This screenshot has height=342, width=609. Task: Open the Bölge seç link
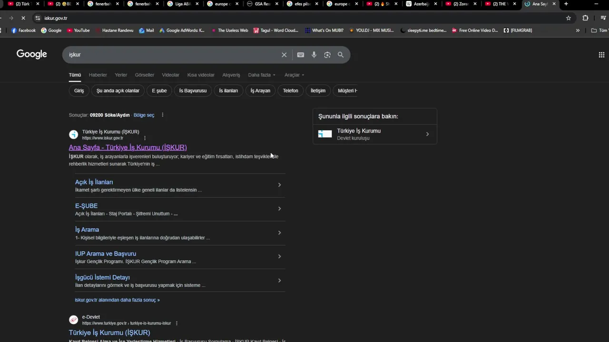[x=144, y=115]
